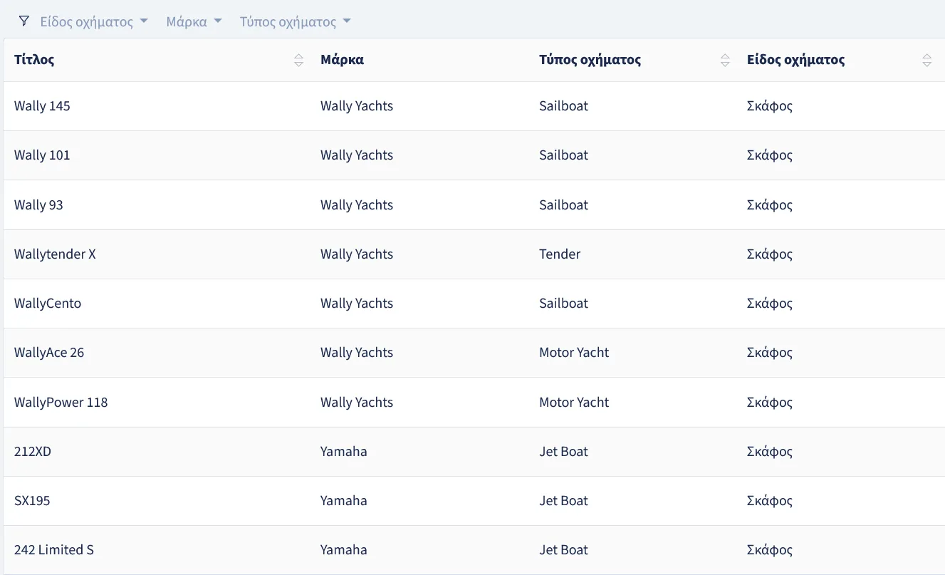Viewport: 945px width, 575px height.
Task: Select the WallyCento title
Action: (48, 304)
